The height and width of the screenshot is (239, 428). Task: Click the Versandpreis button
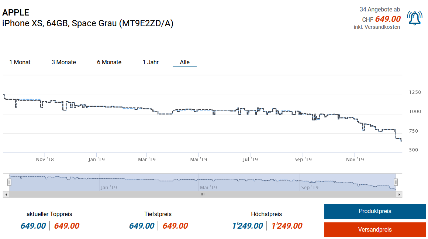(375, 230)
